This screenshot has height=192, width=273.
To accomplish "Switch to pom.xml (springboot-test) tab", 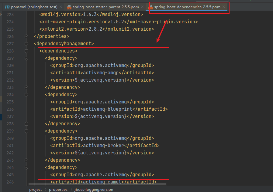I will (34, 7).
